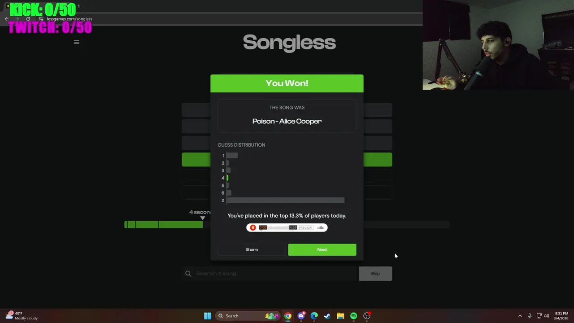This screenshot has height=323, width=574.
Task: Open File Explorer from the taskbar
Action: [340, 316]
